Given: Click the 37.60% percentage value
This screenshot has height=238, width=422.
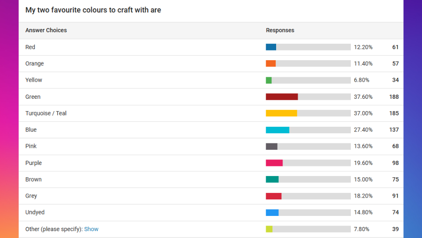Looking at the screenshot, I should [x=363, y=97].
